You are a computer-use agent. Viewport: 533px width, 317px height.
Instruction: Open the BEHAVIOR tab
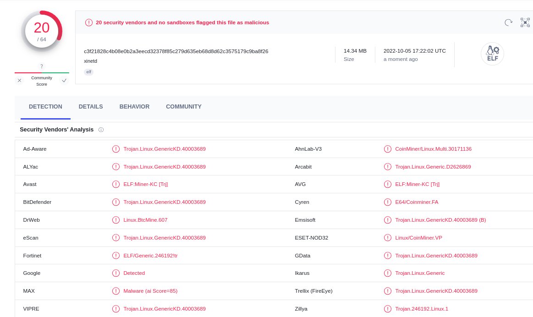coord(134,107)
